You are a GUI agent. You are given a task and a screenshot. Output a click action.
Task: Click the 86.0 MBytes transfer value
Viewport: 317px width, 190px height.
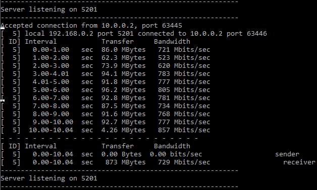124,50
